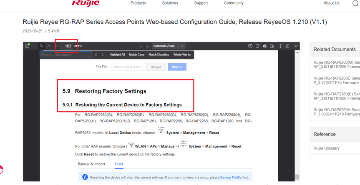The image size is (360, 185).
Task: Click the page number field showing 103
Action: click(67, 46)
